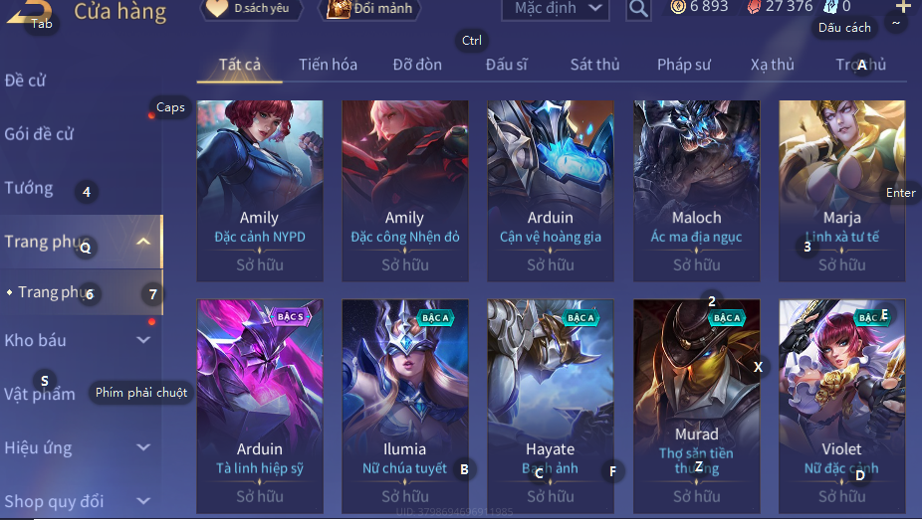The height and width of the screenshot is (520, 922).
Task: Click the gold coin currency icon
Action: [x=678, y=7]
